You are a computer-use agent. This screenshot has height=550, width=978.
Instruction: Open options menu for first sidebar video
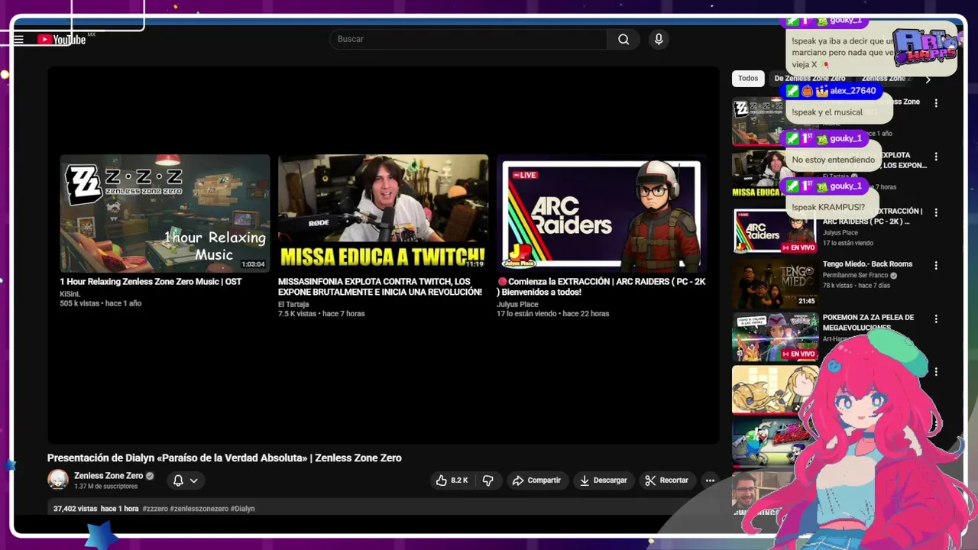click(936, 103)
